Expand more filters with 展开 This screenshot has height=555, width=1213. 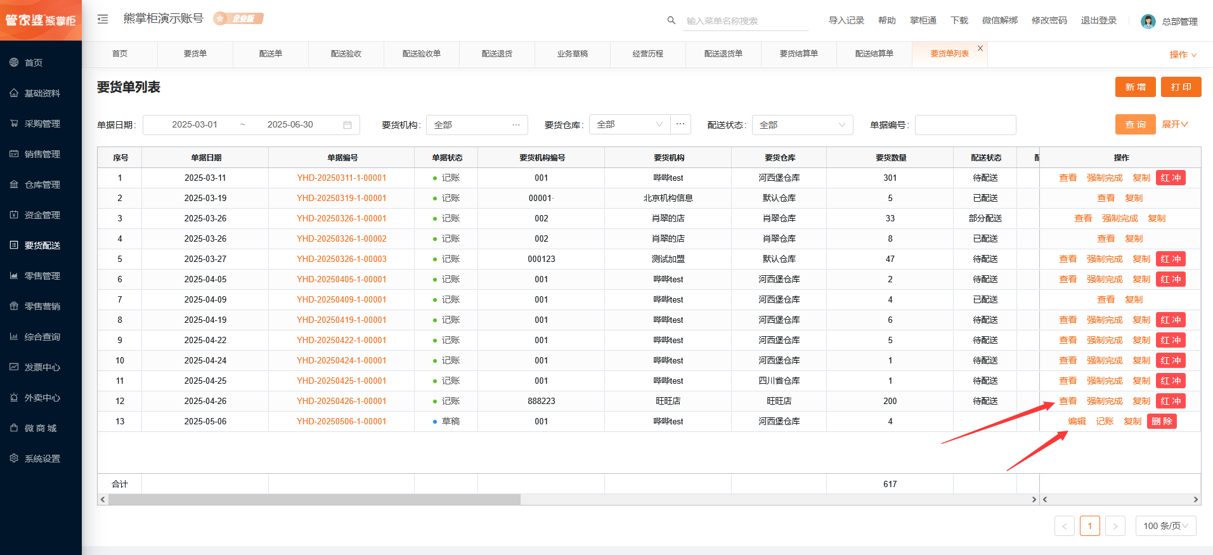[1175, 124]
